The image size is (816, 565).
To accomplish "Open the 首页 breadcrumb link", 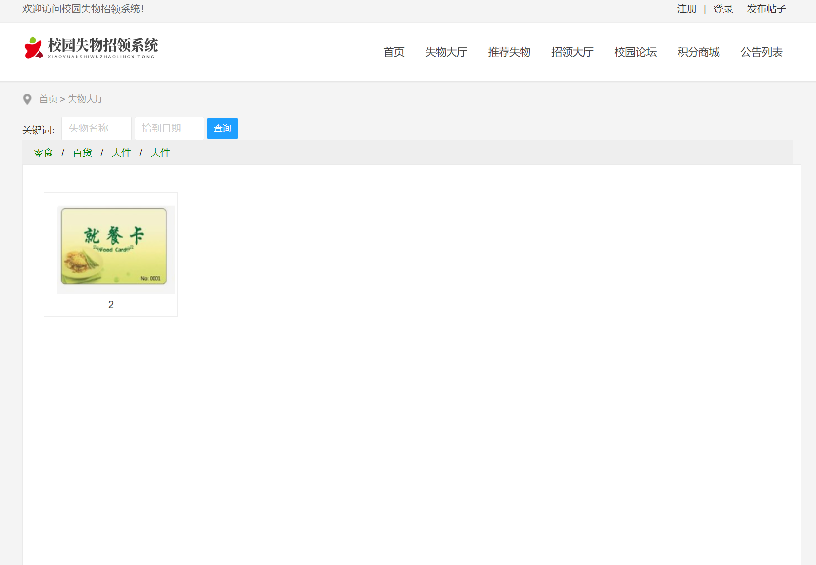I will click(48, 99).
